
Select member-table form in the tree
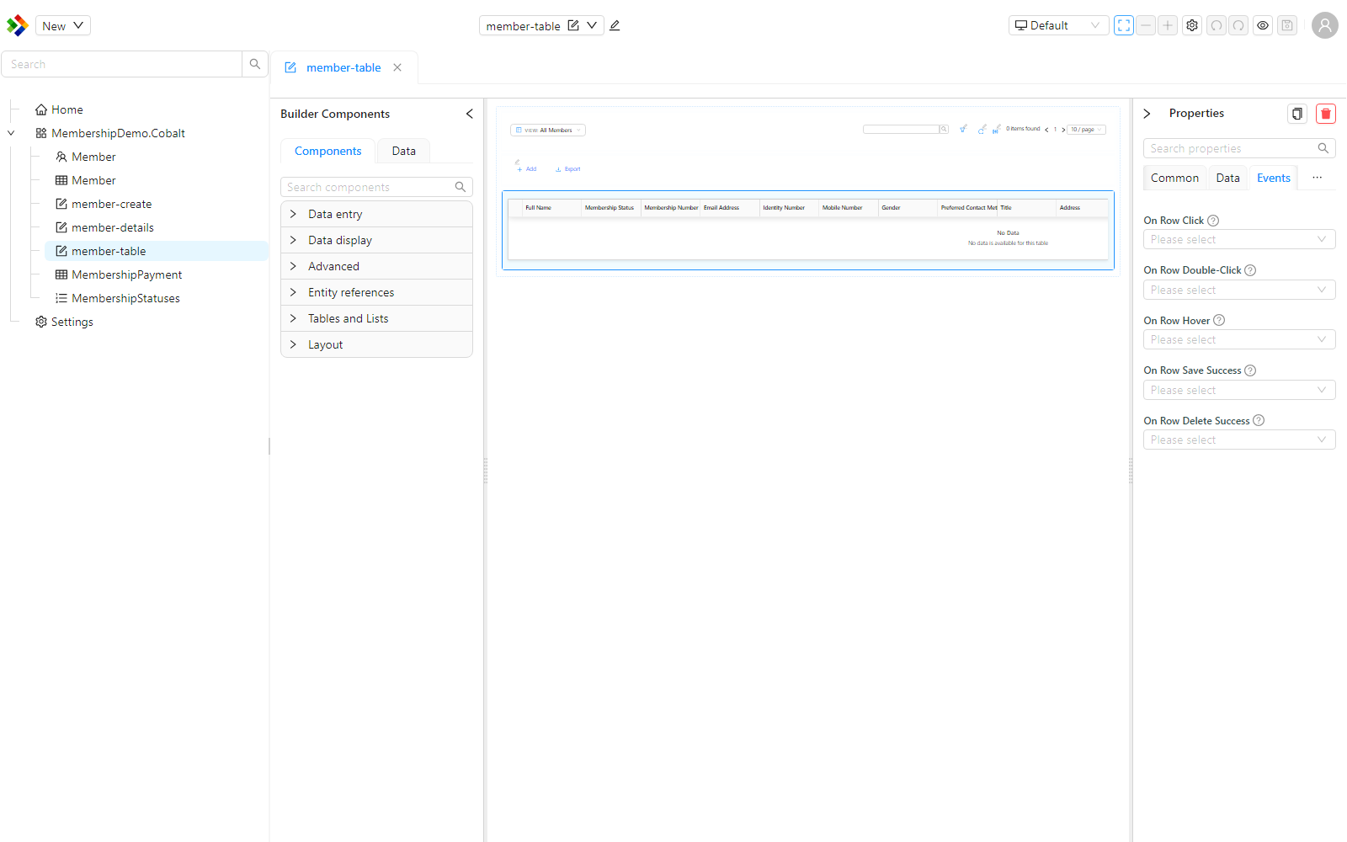[157, 251]
